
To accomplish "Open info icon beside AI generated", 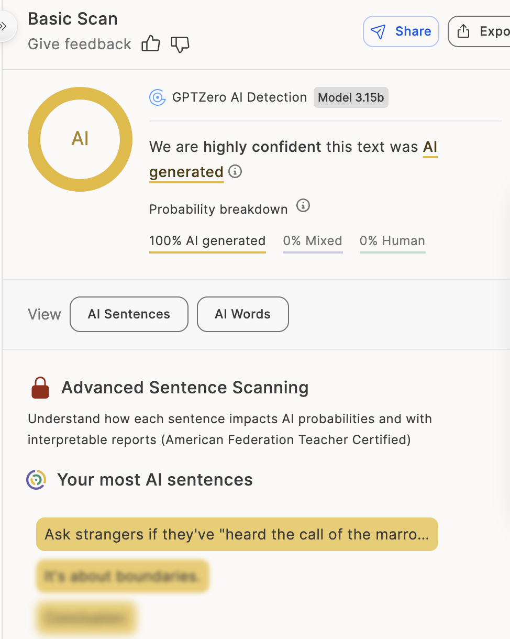I will [236, 171].
